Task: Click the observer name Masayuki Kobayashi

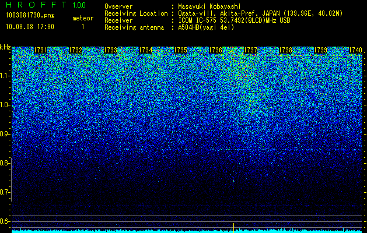Action: coord(209,6)
